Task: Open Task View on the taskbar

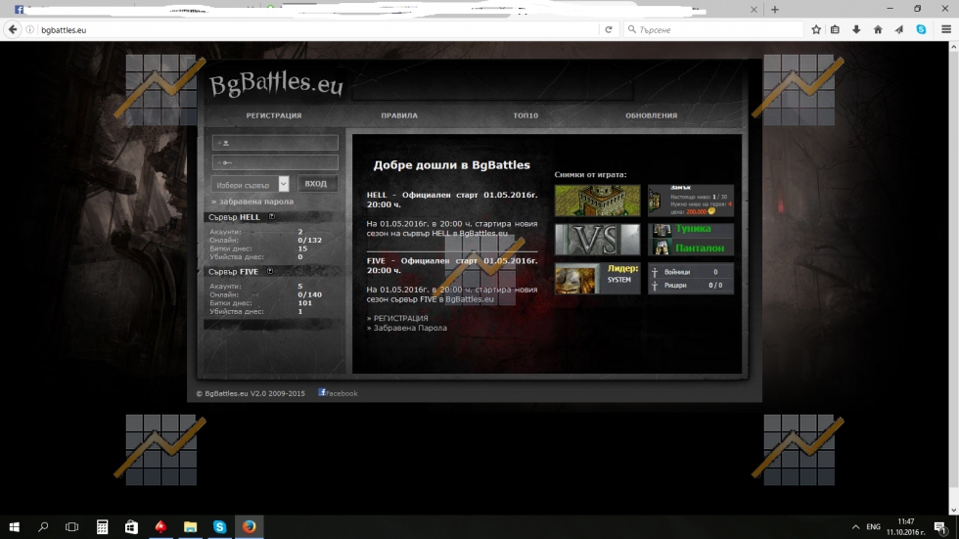Action: click(71, 527)
